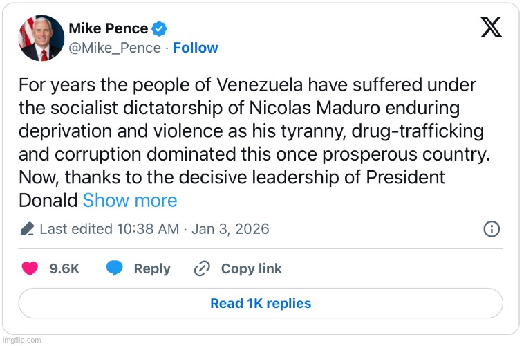Click the 9.6K likes count
The height and width of the screenshot is (346, 524).
coord(64,268)
